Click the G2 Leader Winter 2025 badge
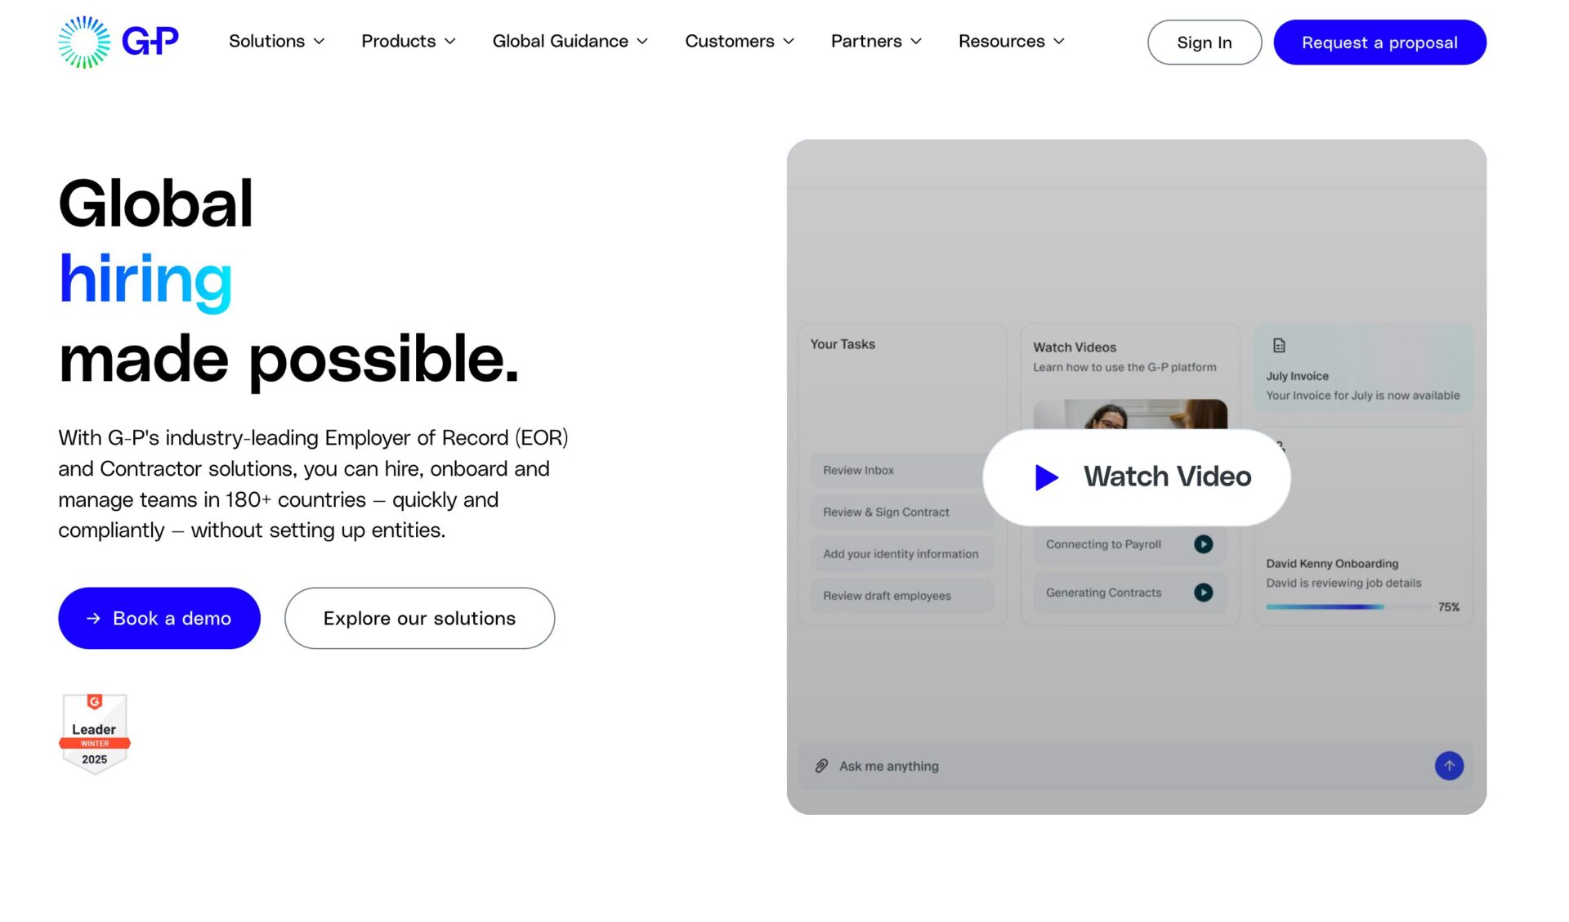The image size is (1569, 922). [95, 733]
